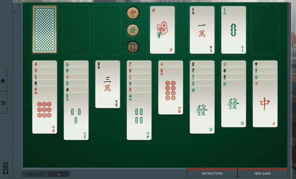Select the four of bamboo card

coord(139,116)
